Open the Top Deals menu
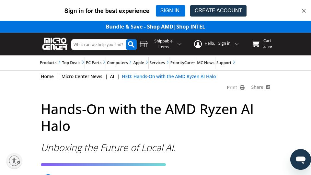311x175 pixels. [x=71, y=63]
